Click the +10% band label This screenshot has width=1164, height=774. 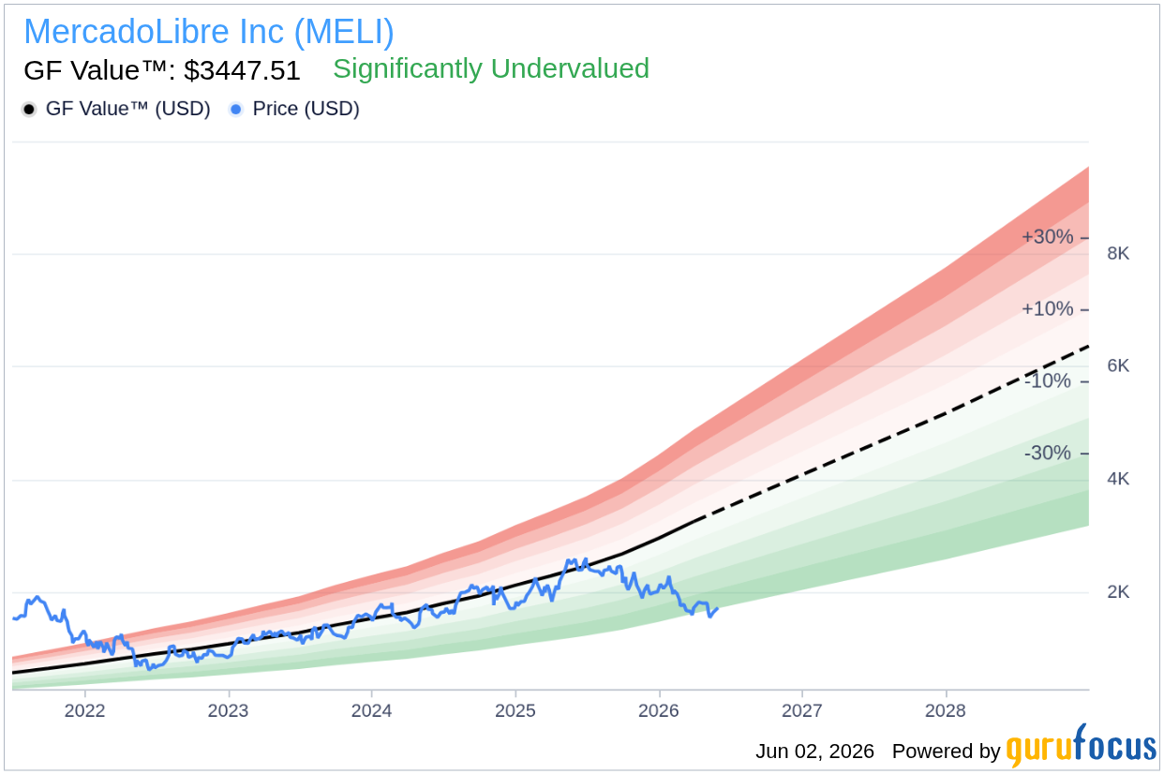click(x=1047, y=308)
